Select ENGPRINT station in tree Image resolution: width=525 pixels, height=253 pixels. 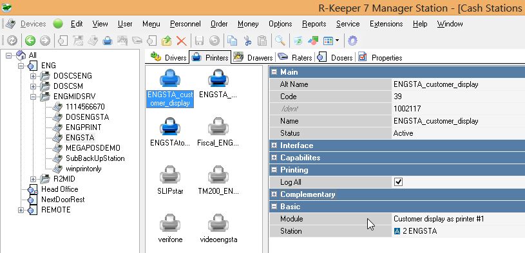point(83,127)
